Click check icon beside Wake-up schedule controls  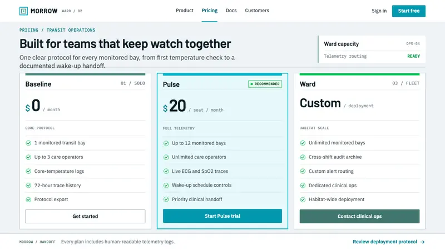pos(166,186)
